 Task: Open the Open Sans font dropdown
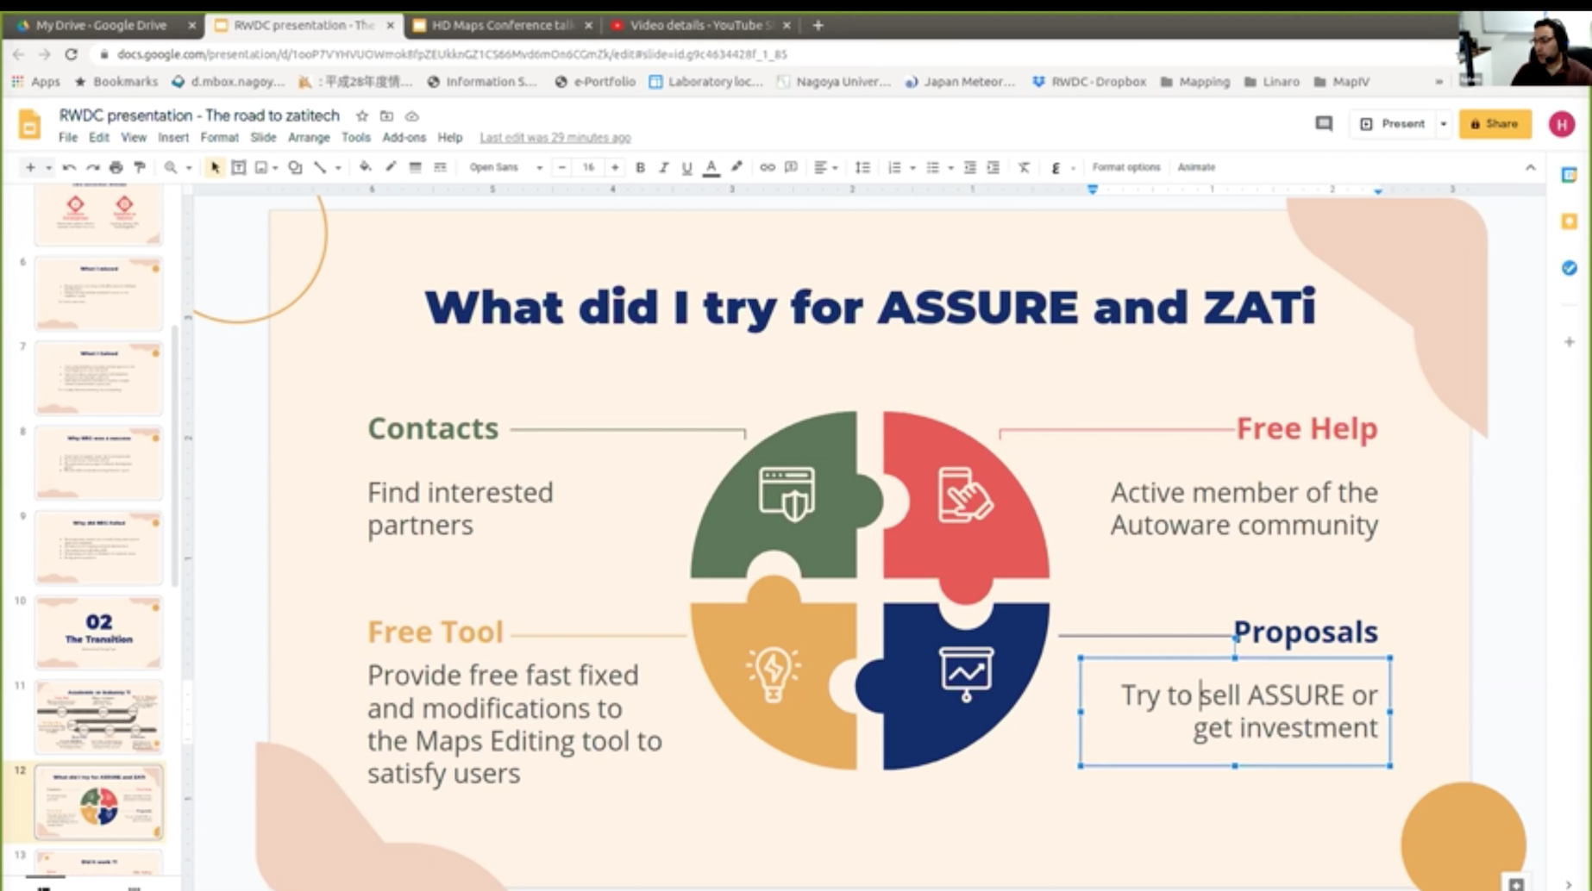505,167
